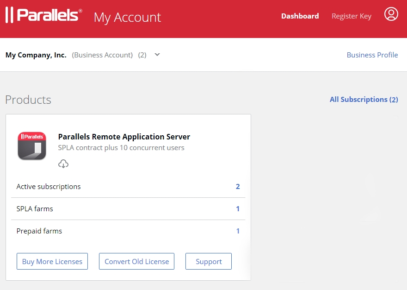Click Buy More Licenses button
Screen dimensions: 407x290
point(52,261)
